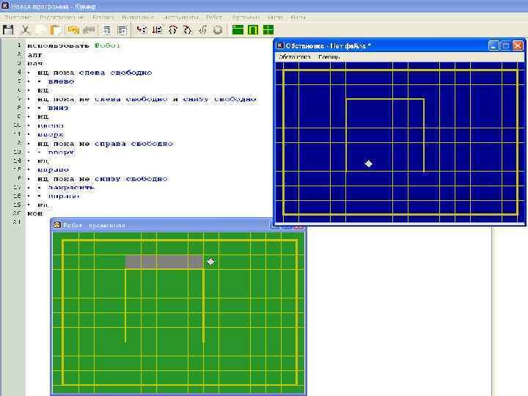The width and height of the screenshot is (528, 396).
Task: Open the Инструменты menu
Action: point(180,17)
